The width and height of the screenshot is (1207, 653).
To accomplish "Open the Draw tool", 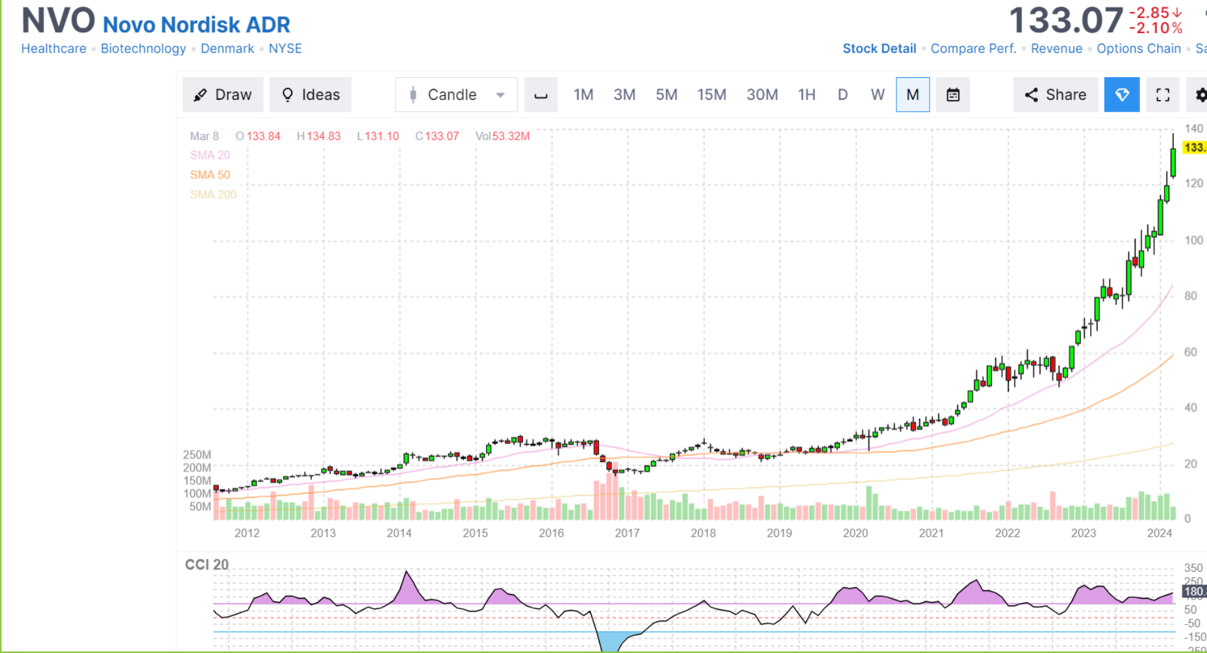I will tap(223, 95).
